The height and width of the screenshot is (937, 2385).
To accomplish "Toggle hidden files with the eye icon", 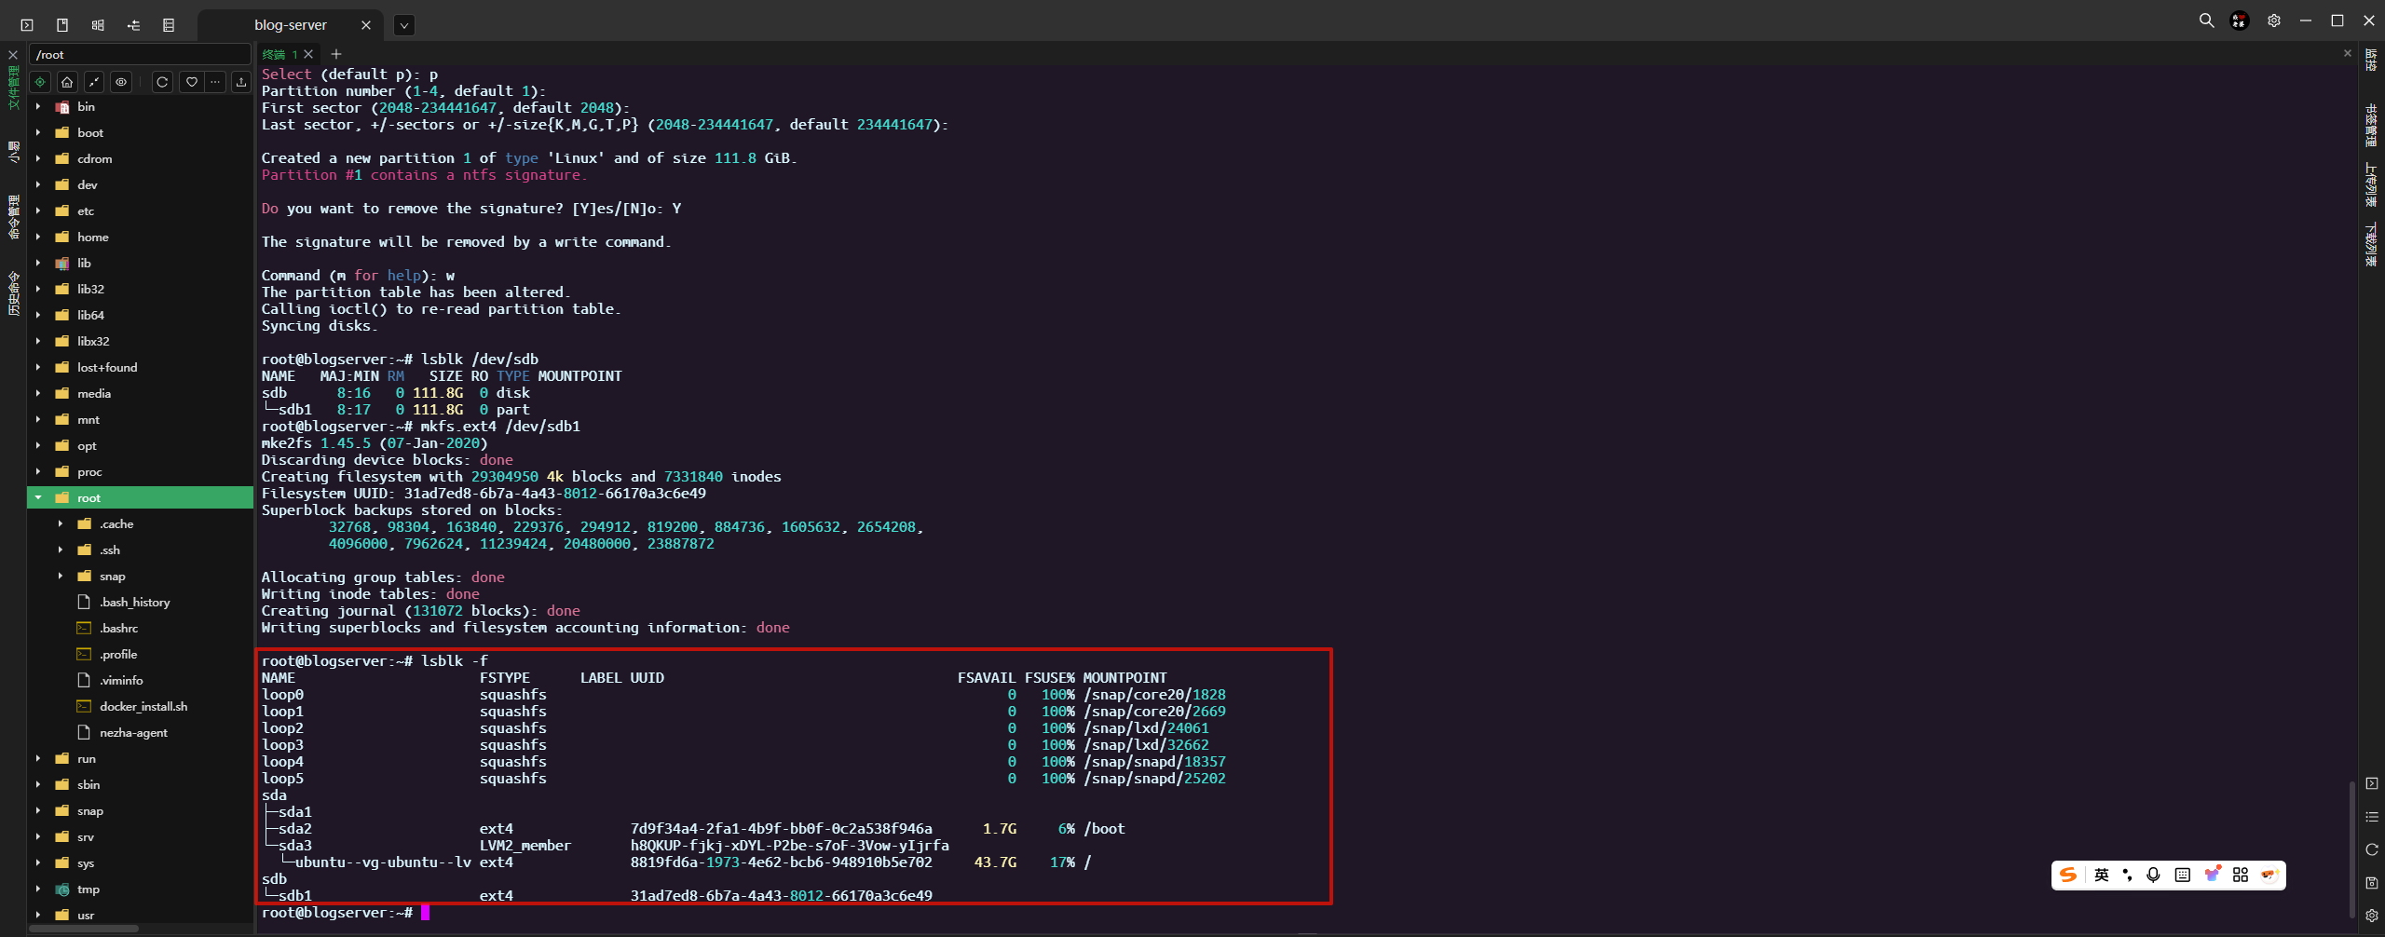I will click(121, 82).
